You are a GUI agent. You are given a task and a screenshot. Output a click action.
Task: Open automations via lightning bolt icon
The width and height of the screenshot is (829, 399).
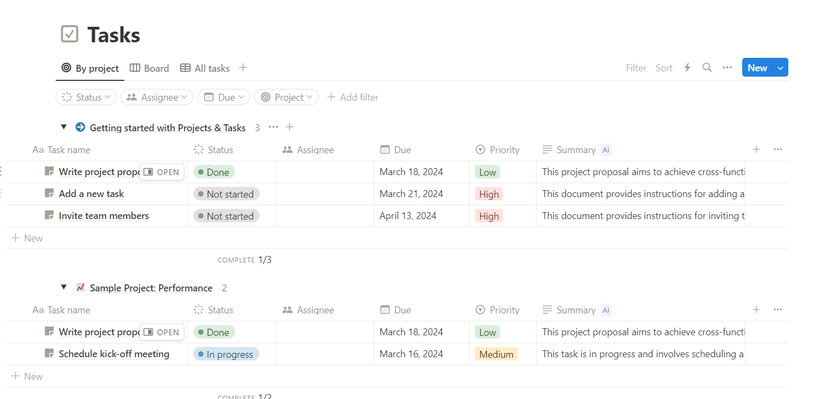(688, 67)
